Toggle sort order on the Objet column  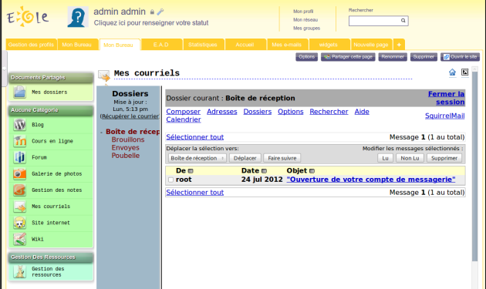click(x=312, y=171)
